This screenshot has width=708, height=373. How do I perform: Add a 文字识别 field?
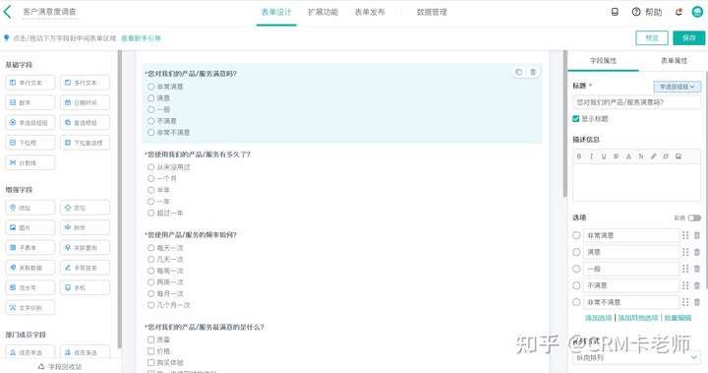point(30,307)
